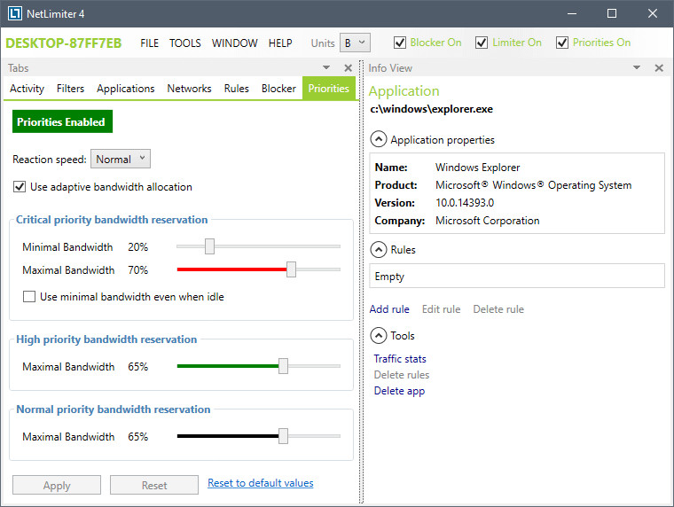Open the Info View panel options arrow
Viewport: 674px width, 507px height.
coord(637,68)
